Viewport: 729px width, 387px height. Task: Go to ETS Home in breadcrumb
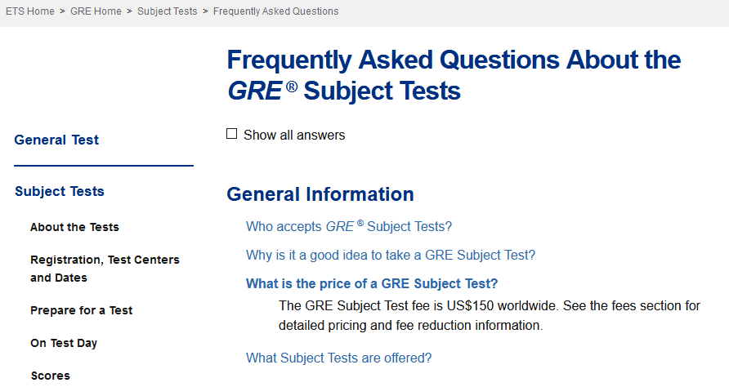click(29, 11)
